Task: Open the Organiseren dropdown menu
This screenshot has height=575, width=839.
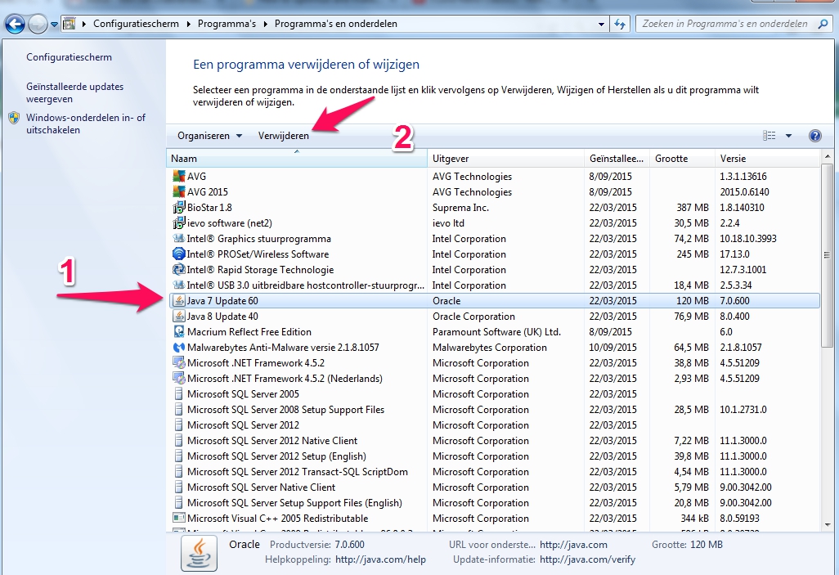Action: pos(209,136)
